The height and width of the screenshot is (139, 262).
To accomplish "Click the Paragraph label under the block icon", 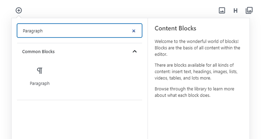I will pyautogui.click(x=39, y=83).
